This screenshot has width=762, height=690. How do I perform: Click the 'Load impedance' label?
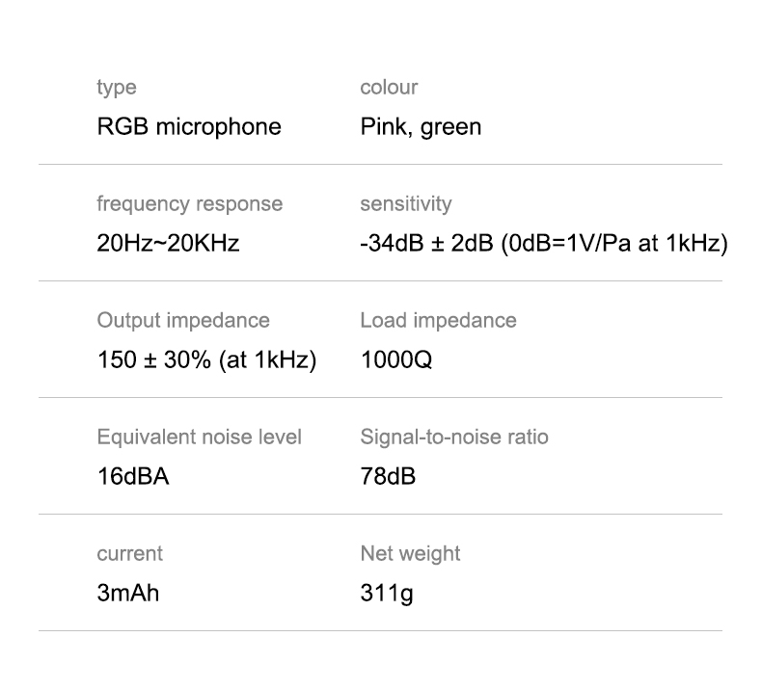(x=438, y=320)
